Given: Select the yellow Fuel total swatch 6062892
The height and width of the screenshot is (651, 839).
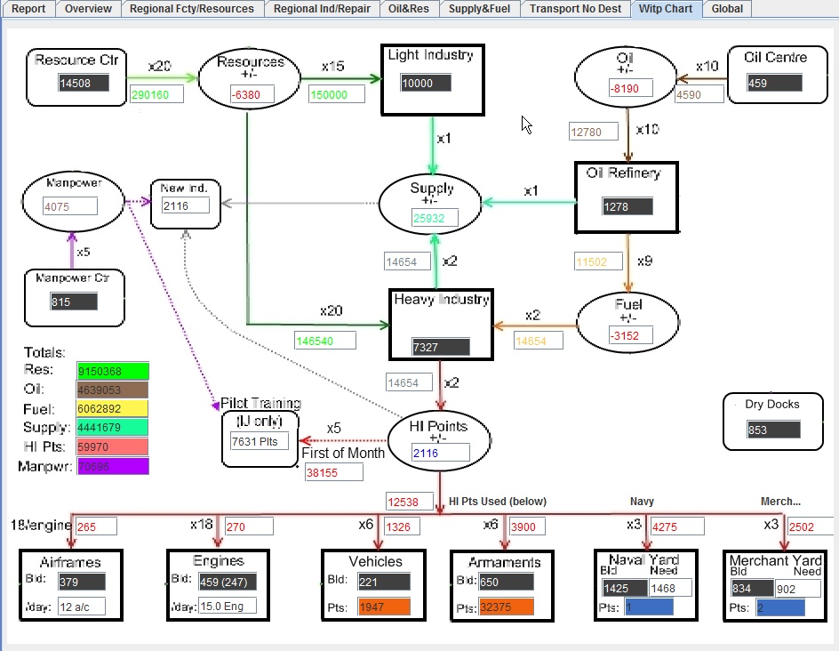Looking at the screenshot, I should click(113, 408).
